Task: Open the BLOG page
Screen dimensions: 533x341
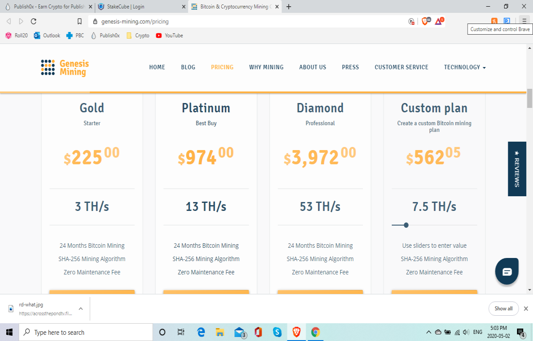Action: (x=188, y=67)
